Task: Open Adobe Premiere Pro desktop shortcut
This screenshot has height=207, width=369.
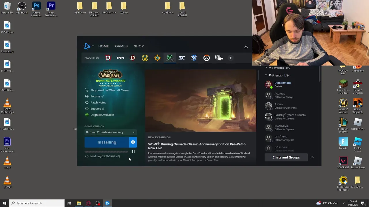Action: click(51, 9)
